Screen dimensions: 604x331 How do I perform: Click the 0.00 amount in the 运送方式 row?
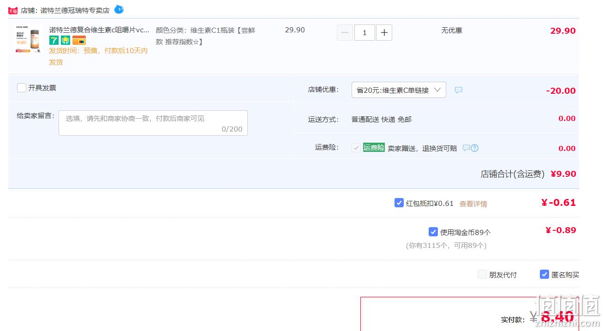coord(567,119)
